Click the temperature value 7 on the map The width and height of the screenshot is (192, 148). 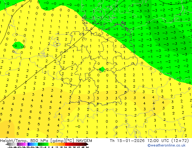point(9,127)
